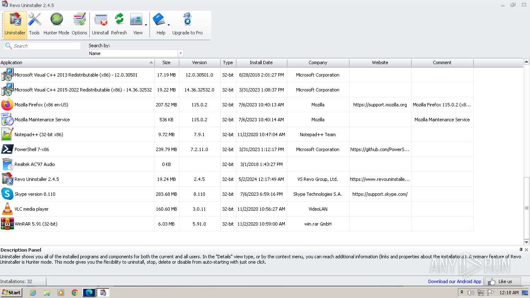Click the Upgrade to Pro icon

point(187,25)
